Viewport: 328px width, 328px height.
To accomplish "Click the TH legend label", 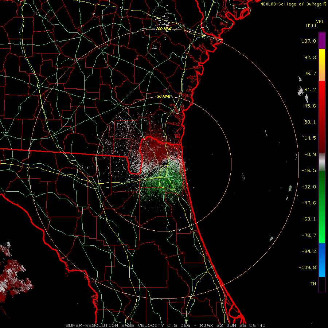I will (313, 284).
